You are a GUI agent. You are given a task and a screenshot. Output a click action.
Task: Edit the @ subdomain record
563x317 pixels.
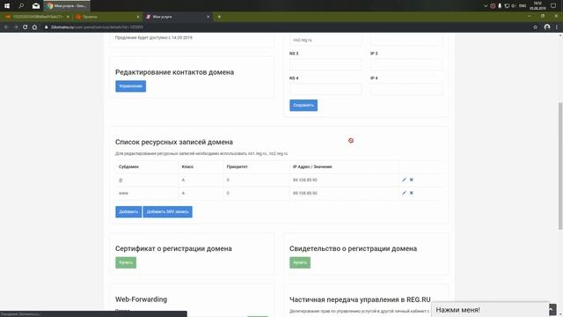click(x=404, y=180)
